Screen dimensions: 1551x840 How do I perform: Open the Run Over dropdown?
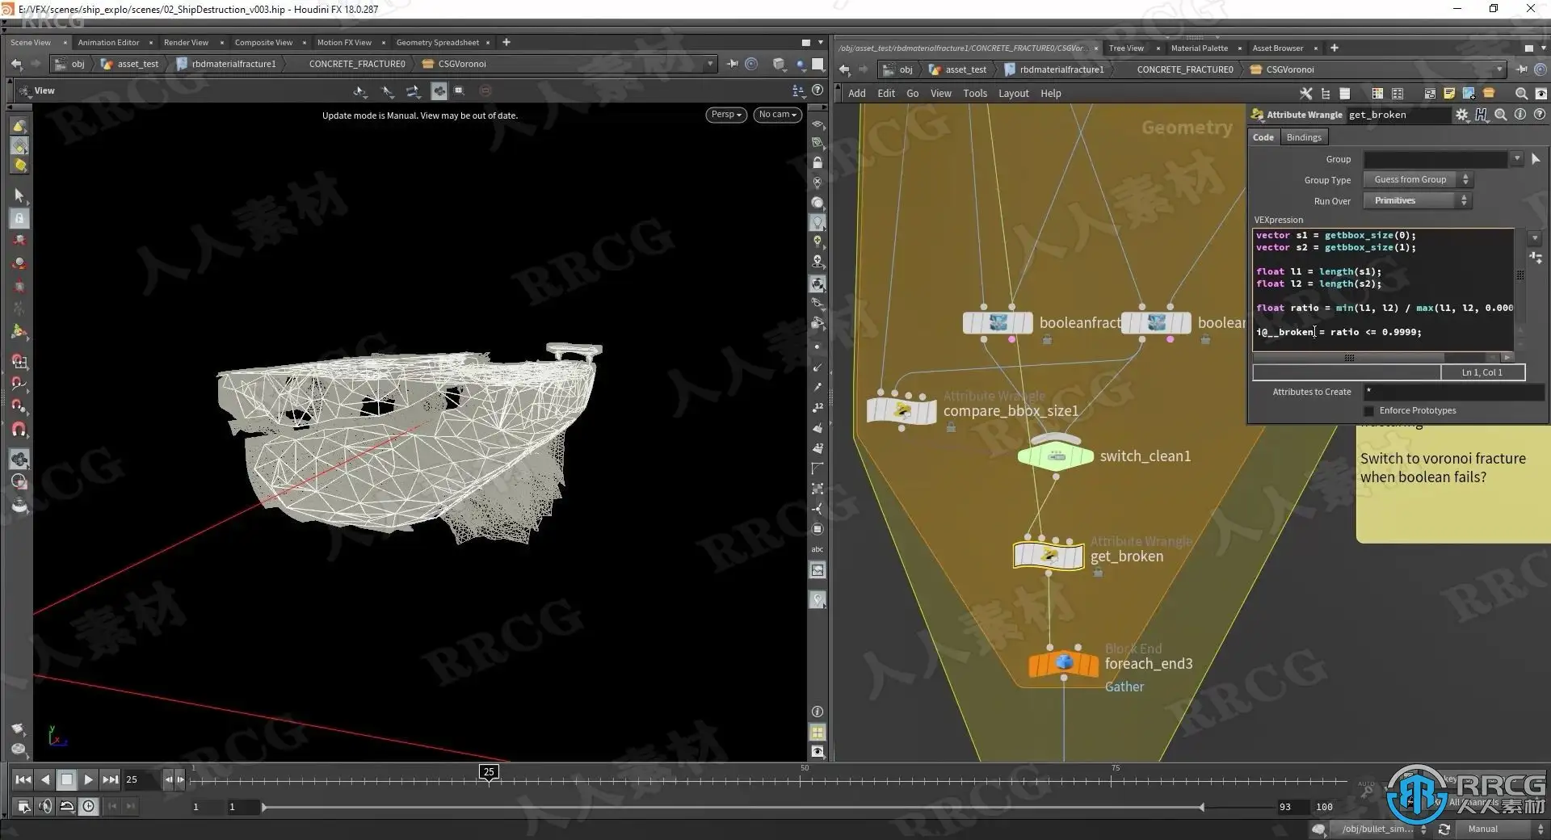[1418, 201]
